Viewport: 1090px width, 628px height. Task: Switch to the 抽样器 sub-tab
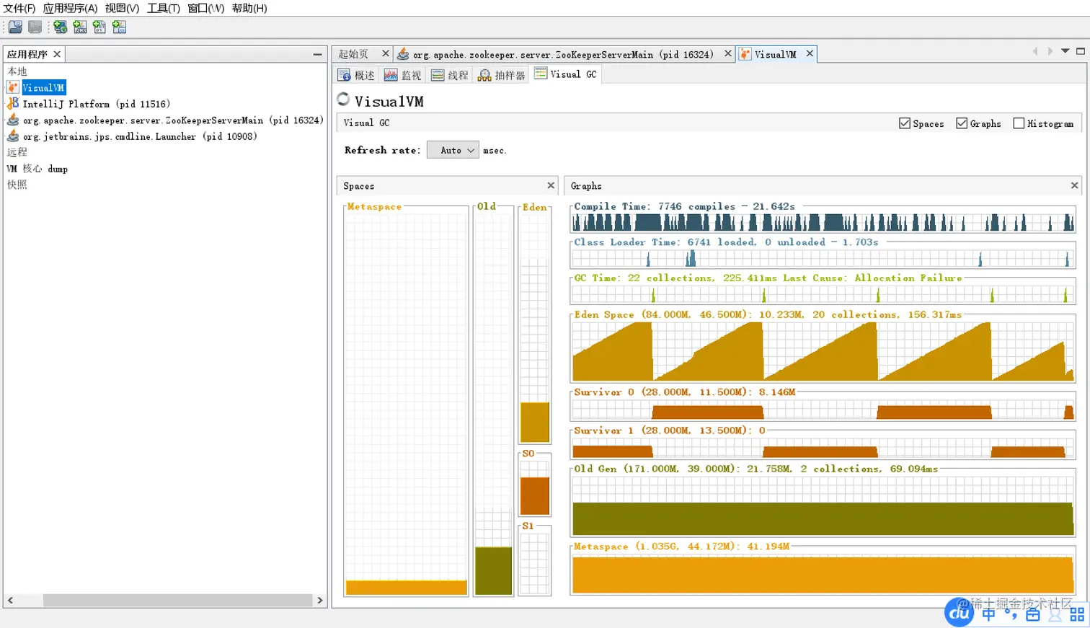tap(502, 75)
